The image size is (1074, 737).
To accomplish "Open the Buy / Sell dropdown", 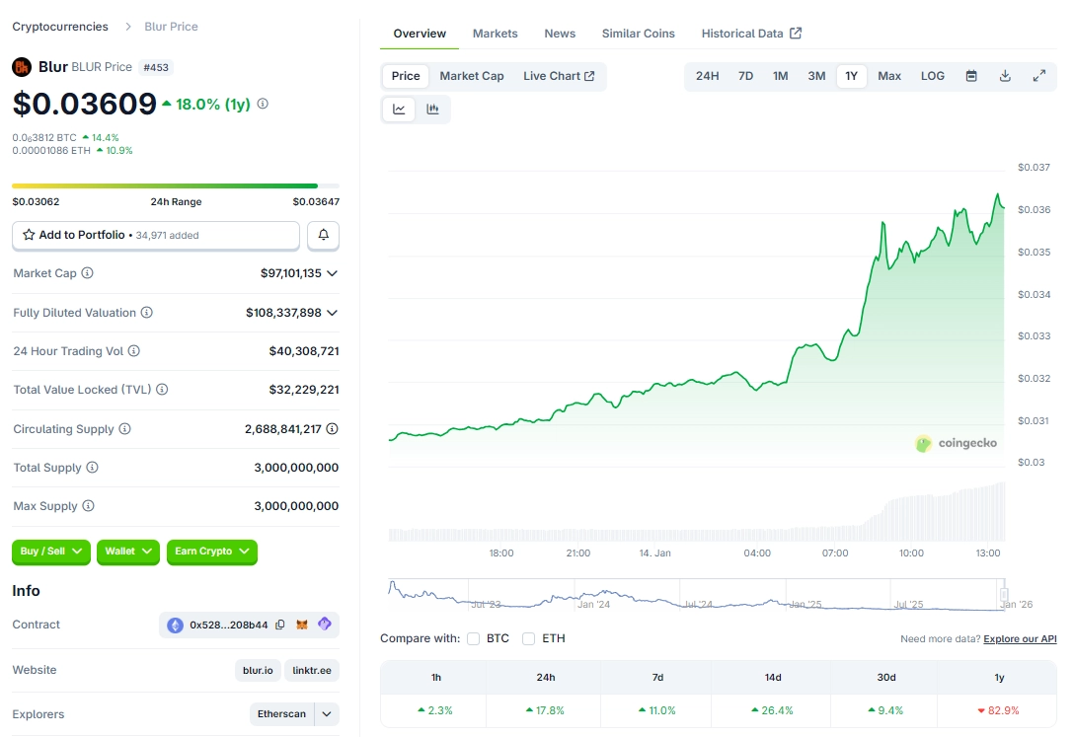I will (x=50, y=552).
